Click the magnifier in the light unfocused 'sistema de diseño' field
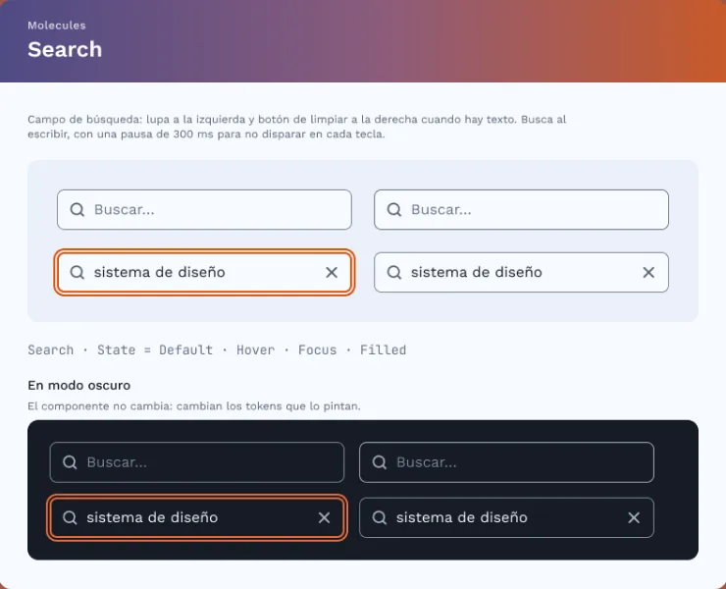This screenshot has width=726, height=589. click(394, 272)
